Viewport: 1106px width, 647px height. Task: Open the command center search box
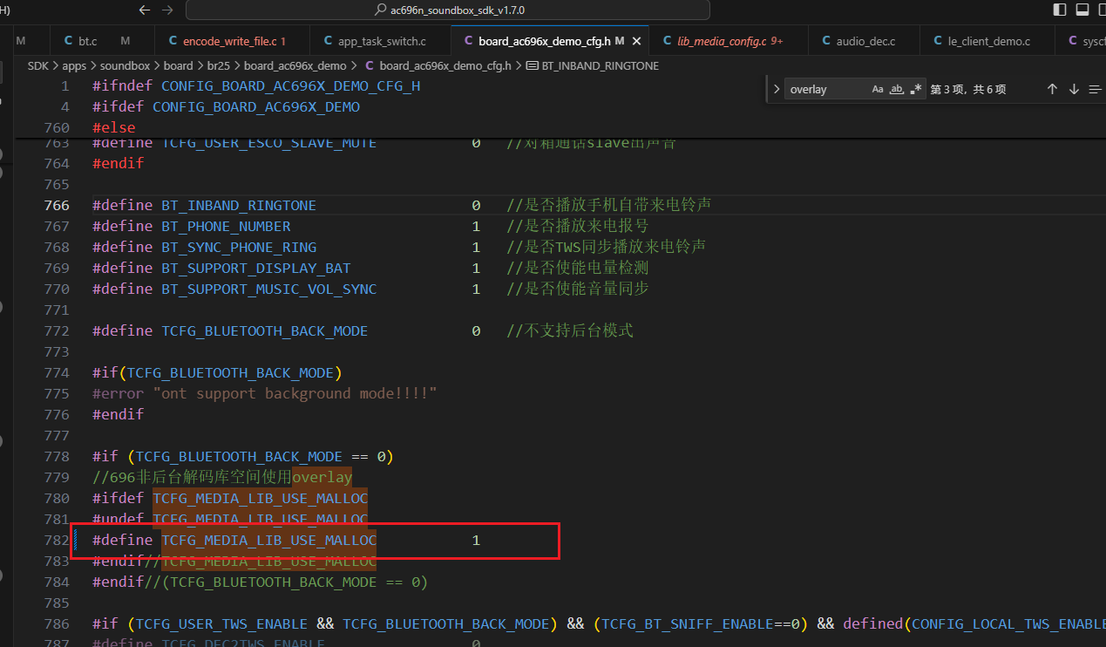click(448, 10)
